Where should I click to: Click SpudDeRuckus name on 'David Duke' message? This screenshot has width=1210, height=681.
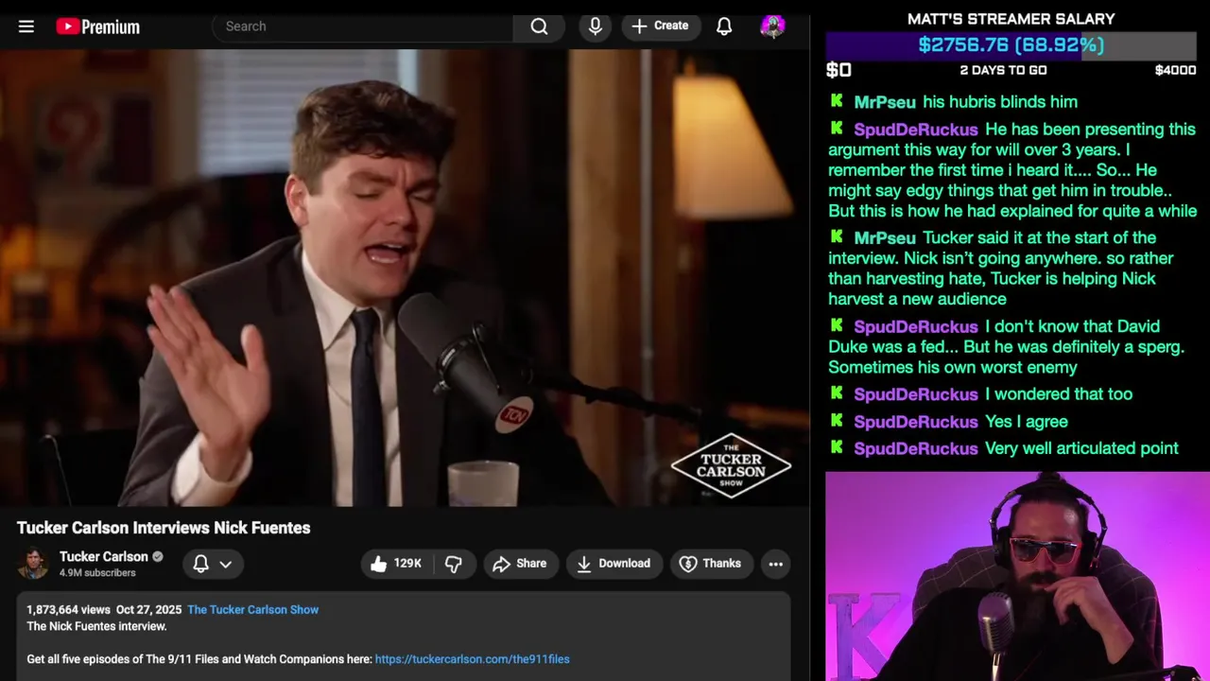click(x=916, y=327)
